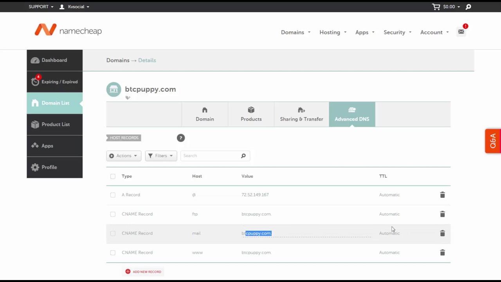Viewport: 501px width, 282px height.
Task: Click the @ host cell
Action: [x=194, y=195]
